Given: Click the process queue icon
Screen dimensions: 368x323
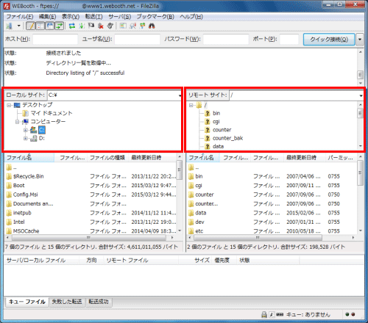Looking at the screenshot, I should 82,26.
